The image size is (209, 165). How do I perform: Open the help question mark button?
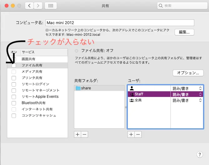point(200,154)
